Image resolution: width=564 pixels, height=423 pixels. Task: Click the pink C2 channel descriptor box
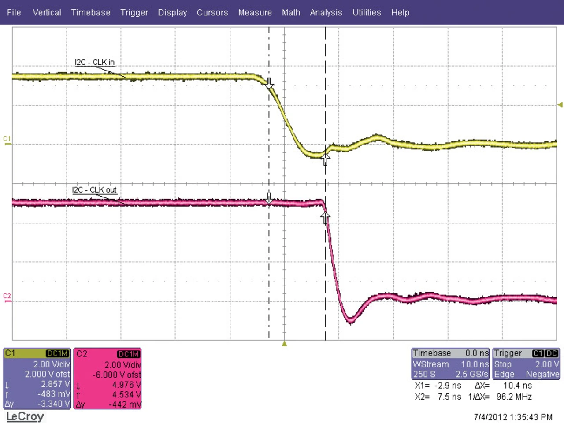[x=108, y=378]
